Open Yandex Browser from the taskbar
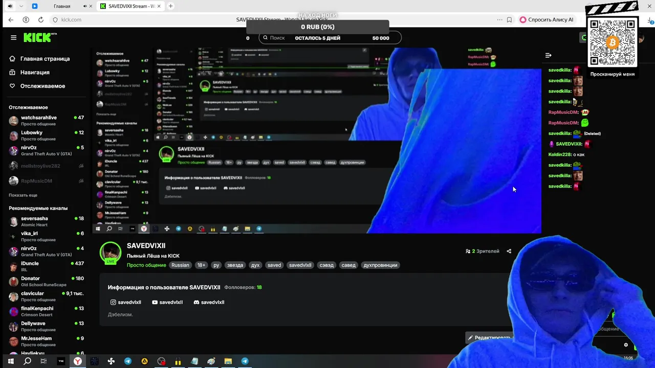The width and height of the screenshot is (655, 368). tap(77, 361)
